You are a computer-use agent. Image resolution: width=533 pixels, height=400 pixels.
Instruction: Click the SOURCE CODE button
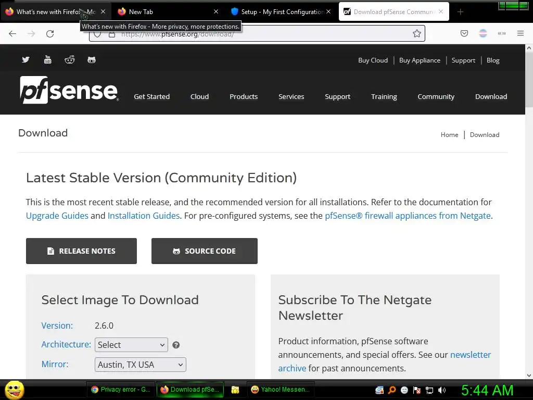pos(204,251)
